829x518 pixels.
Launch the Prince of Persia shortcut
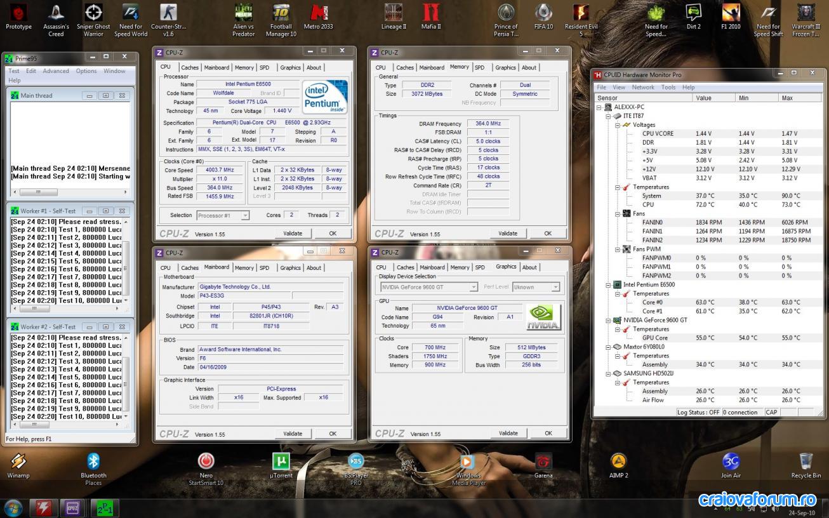(506, 19)
